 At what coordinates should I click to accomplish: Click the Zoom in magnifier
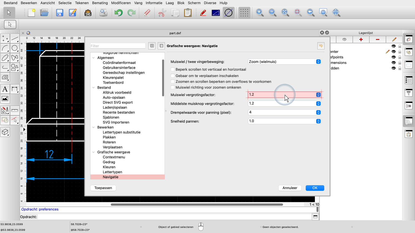(x=260, y=12)
